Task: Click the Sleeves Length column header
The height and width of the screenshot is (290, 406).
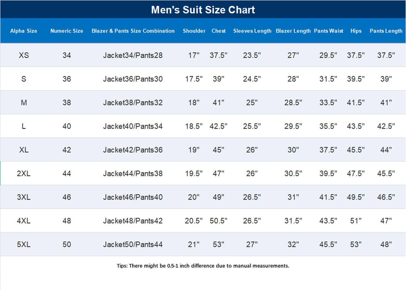Action: tap(252, 31)
